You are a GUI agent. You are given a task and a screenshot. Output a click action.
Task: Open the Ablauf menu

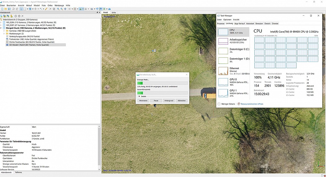click(x=29, y=6)
